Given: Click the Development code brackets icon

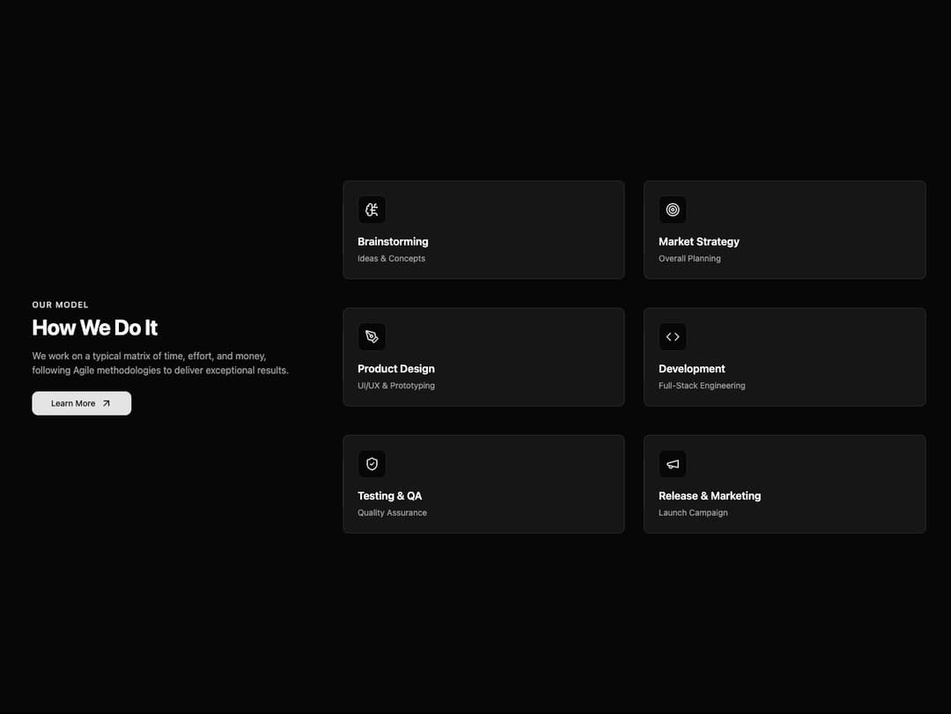Looking at the screenshot, I should click(673, 336).
